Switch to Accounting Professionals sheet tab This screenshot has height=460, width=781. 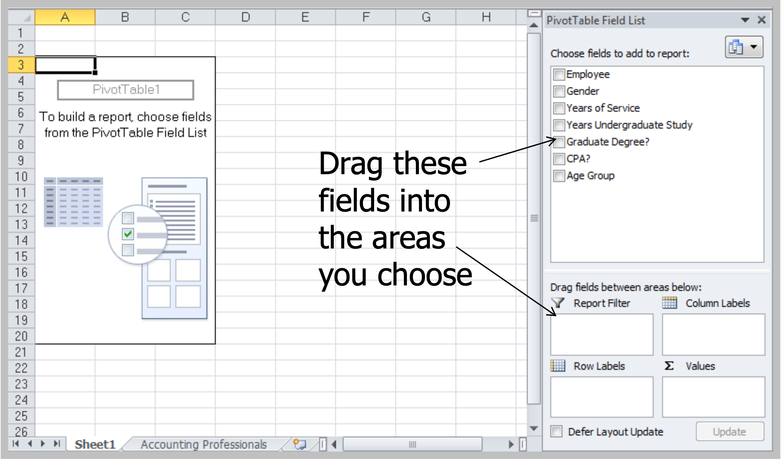tap(203, 444)
